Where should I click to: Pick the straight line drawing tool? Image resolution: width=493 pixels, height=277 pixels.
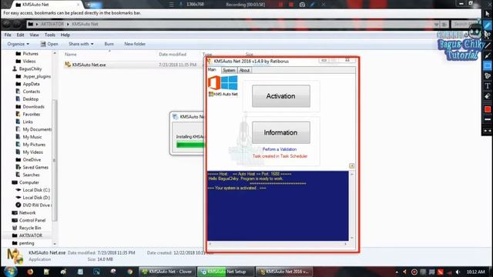[x=488, y=45]
